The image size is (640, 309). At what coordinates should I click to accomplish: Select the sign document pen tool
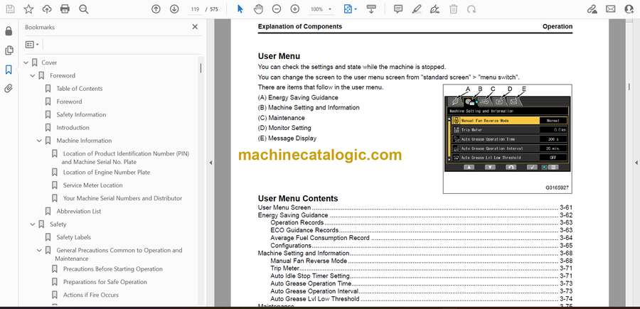(434, 9)
